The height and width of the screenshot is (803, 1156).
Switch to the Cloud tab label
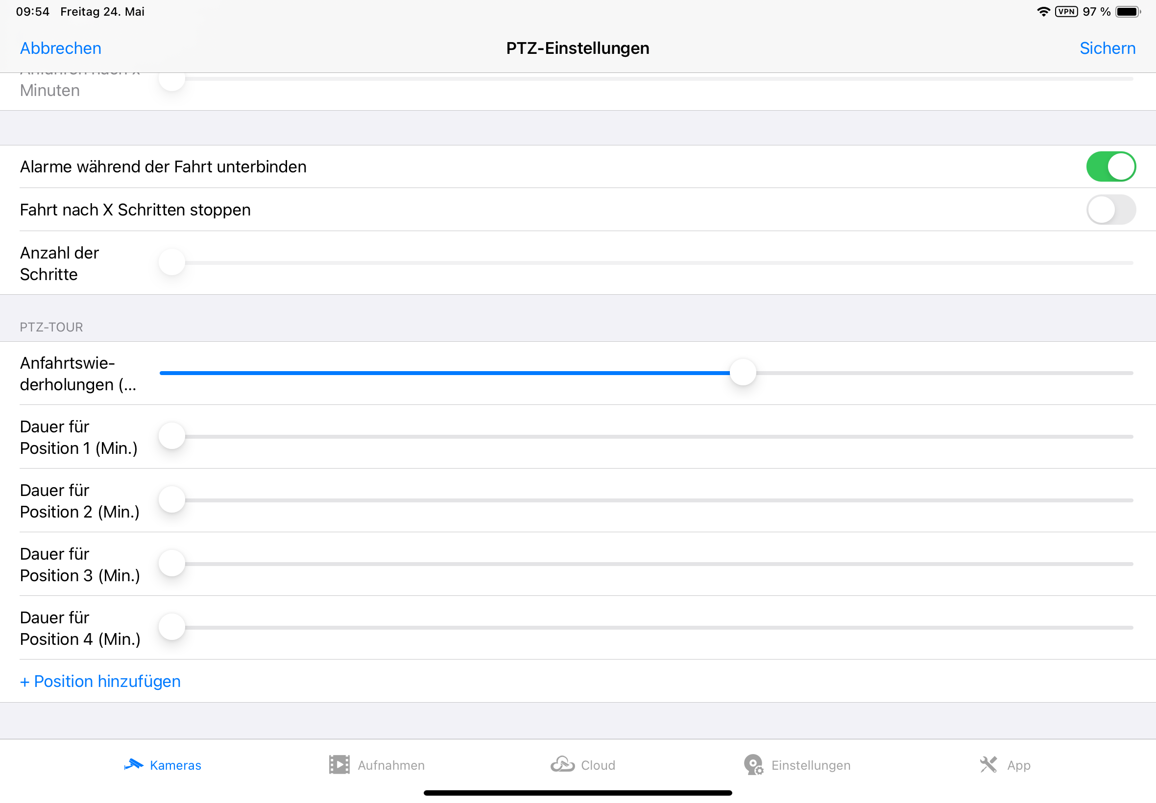coord(598,765)
